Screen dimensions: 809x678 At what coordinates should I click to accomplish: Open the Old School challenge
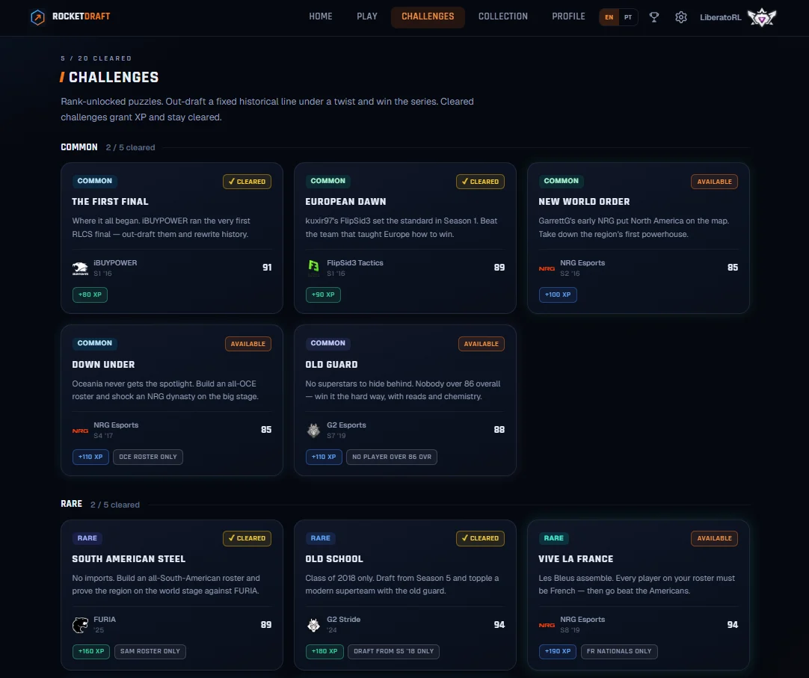405,595
